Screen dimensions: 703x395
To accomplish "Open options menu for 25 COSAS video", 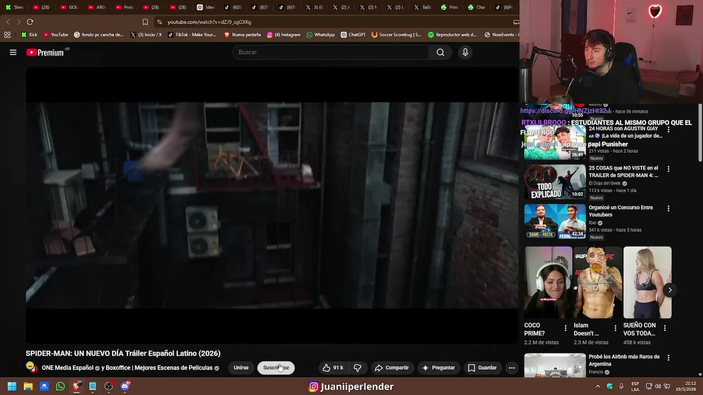I will coord(668,169).
